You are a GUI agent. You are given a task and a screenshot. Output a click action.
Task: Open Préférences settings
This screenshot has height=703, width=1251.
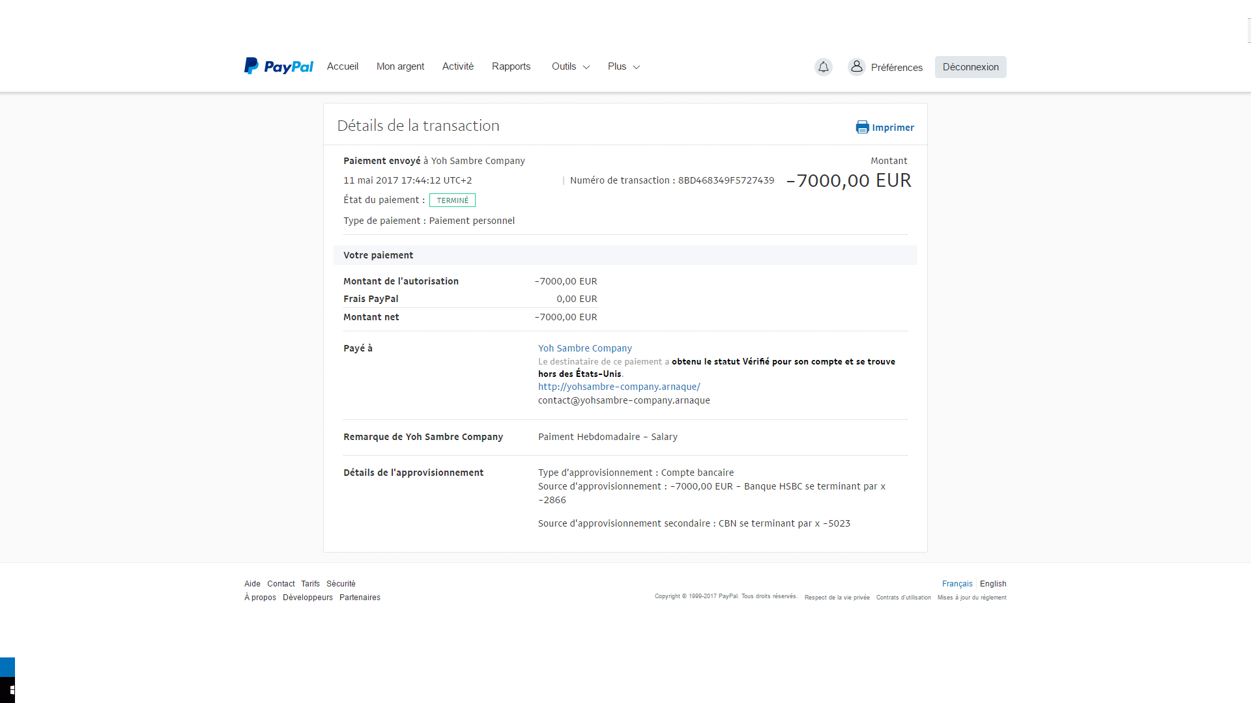click(897, 67)
